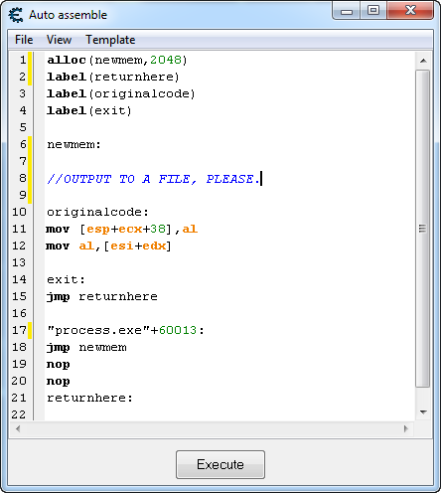Open the Template menu

[110, 40]
